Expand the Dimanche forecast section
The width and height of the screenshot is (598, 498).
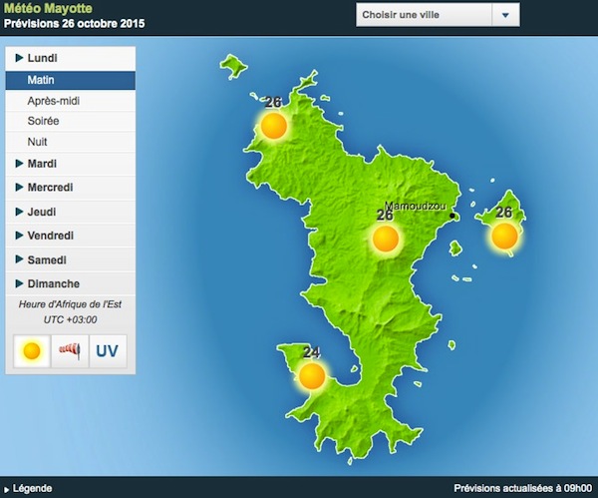pyautogui.click(x=71, y=283)
